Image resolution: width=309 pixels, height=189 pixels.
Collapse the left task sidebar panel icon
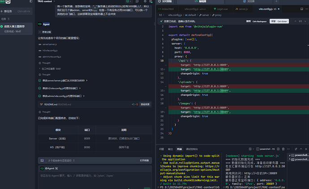click(x=31, y=1)
